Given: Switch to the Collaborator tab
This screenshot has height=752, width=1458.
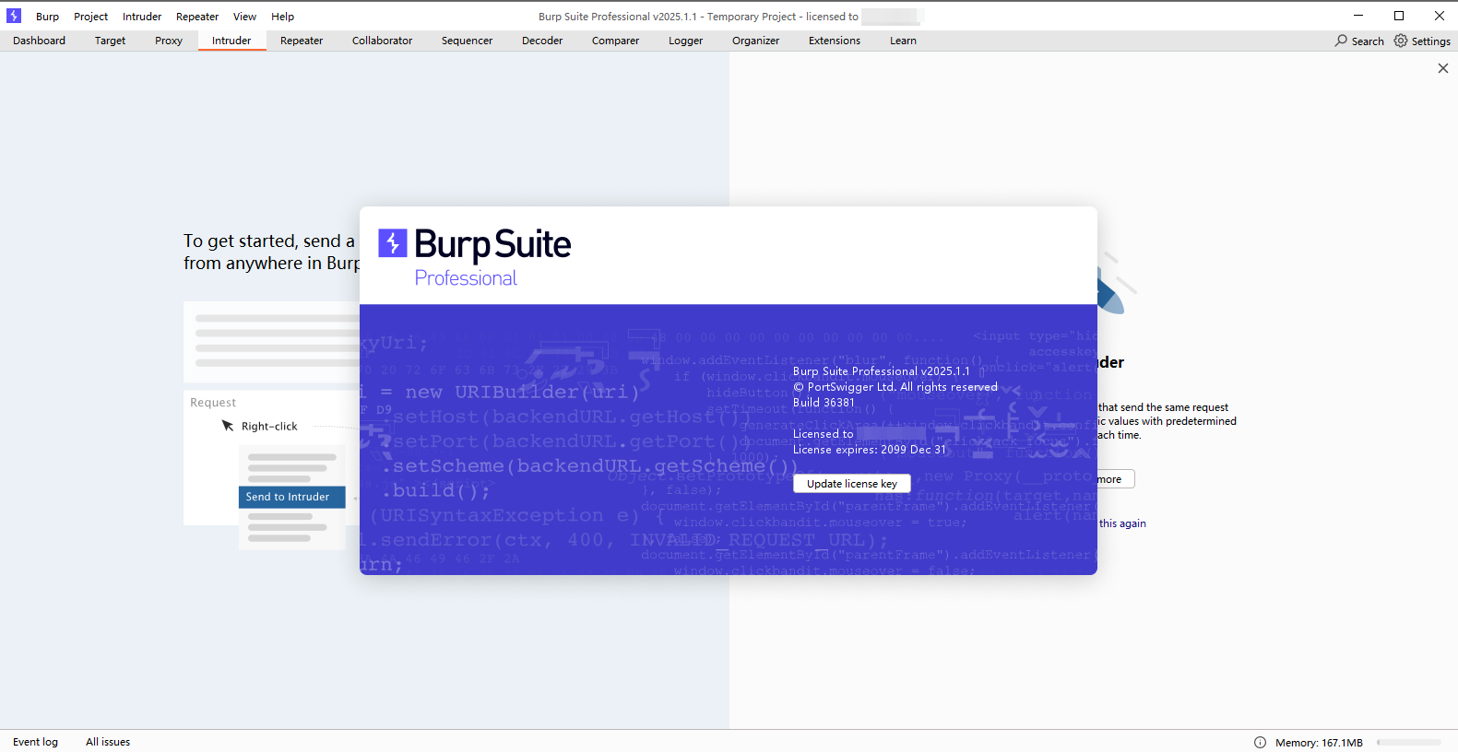Looking at the screenshot, I should coord(382,41).
